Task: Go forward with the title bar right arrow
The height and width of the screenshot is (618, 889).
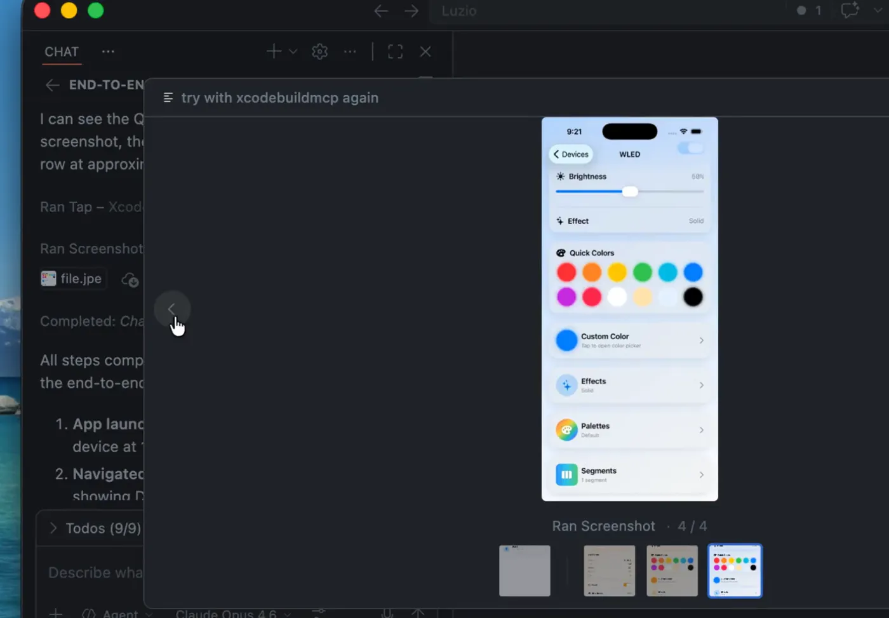Action: click(411, 11)
